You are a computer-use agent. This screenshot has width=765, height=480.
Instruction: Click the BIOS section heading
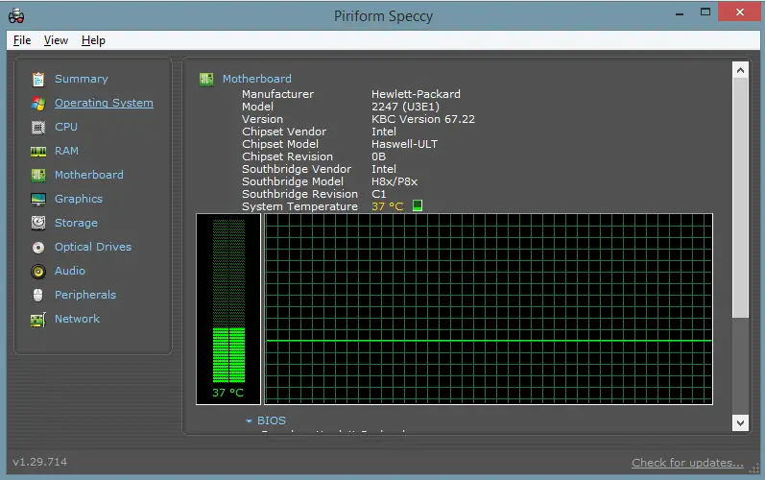272,420
